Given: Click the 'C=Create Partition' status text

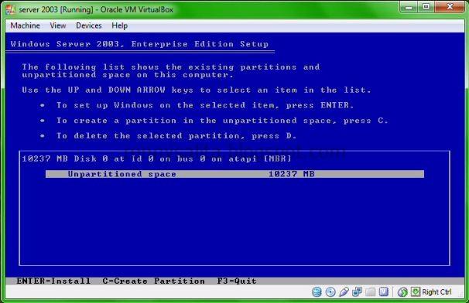Looking at the screenshot, I should tap(154, 281).
